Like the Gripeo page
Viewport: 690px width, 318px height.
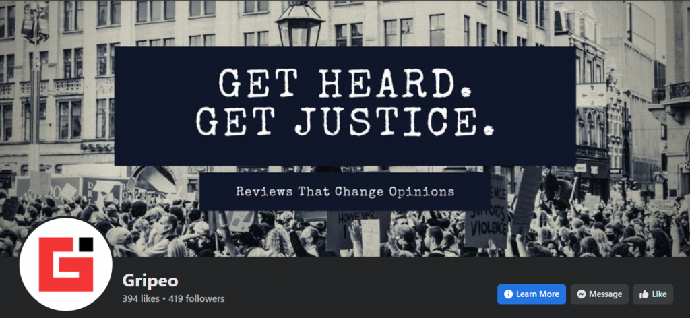point(653,294)
